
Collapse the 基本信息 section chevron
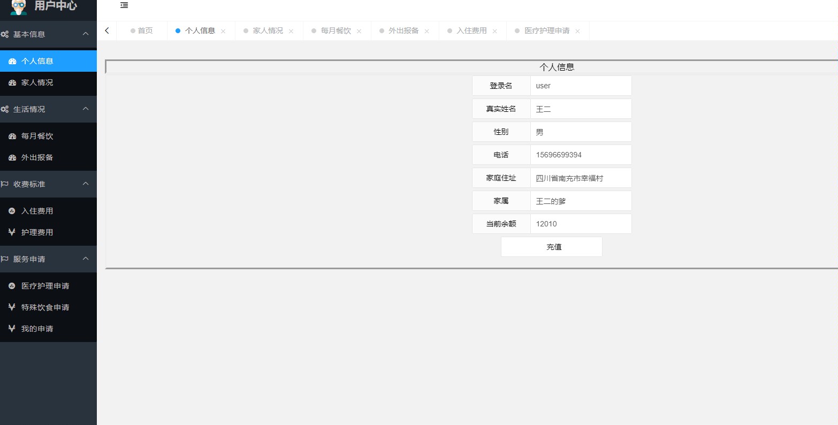pyautogui.click(x=86, y=34)
